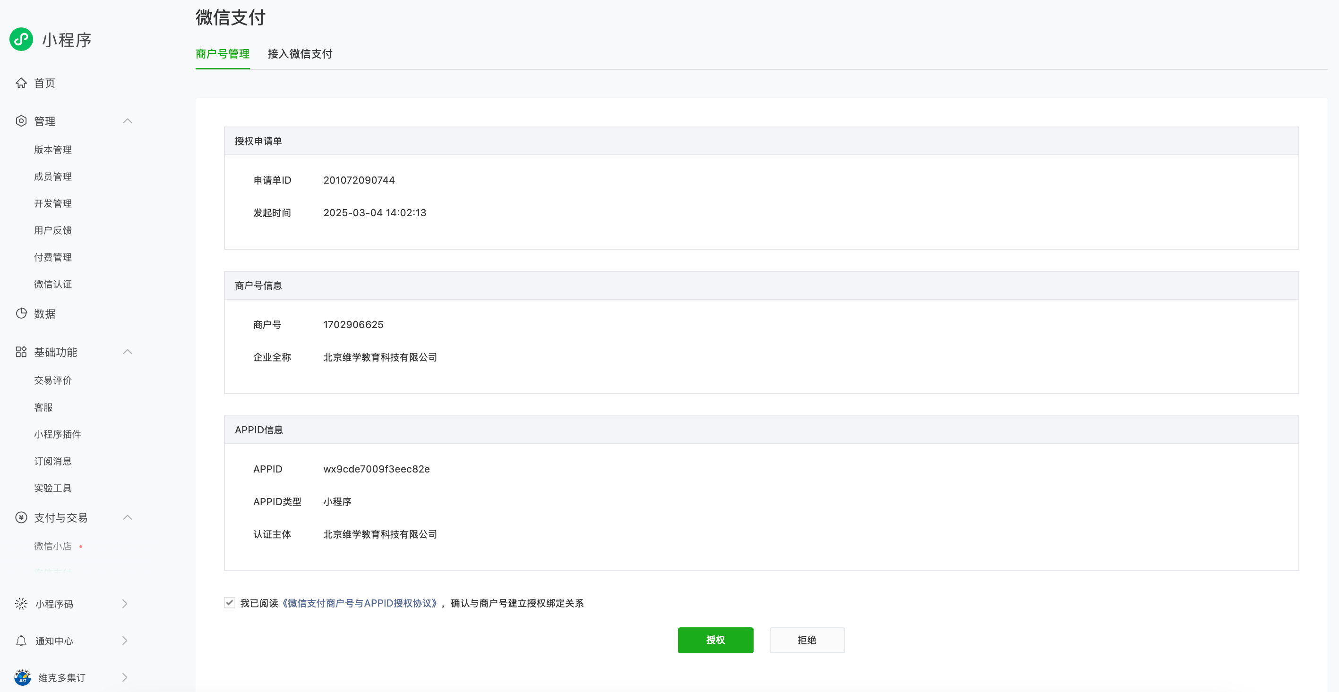This screenshot has height=692, width=1339.
Task: Click the 微信支付 page title
Action: (x=230, y=17)
